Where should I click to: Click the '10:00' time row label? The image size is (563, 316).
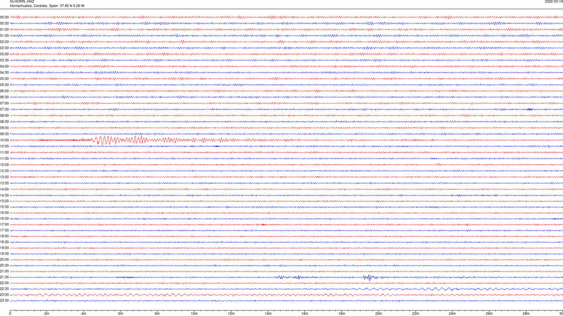point(4,140)
